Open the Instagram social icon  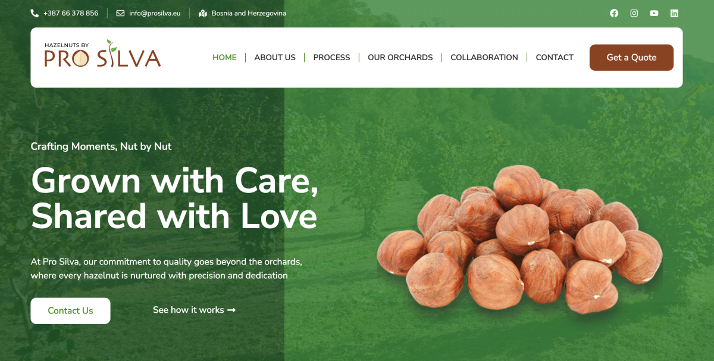click(x=634, y=13)
